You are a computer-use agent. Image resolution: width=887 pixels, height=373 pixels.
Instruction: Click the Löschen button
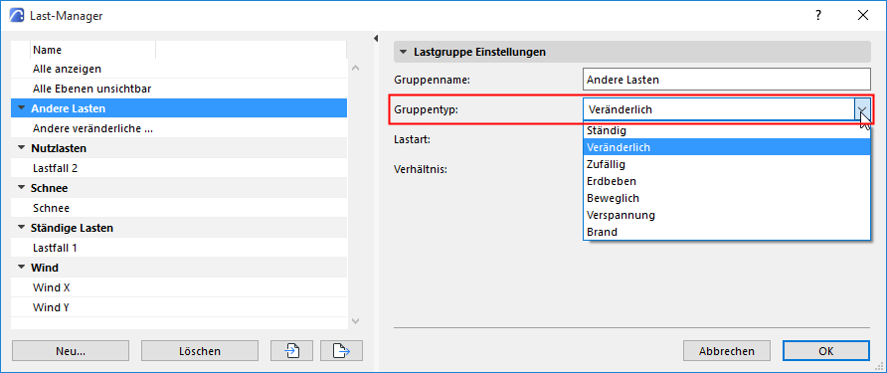[200, 351]
